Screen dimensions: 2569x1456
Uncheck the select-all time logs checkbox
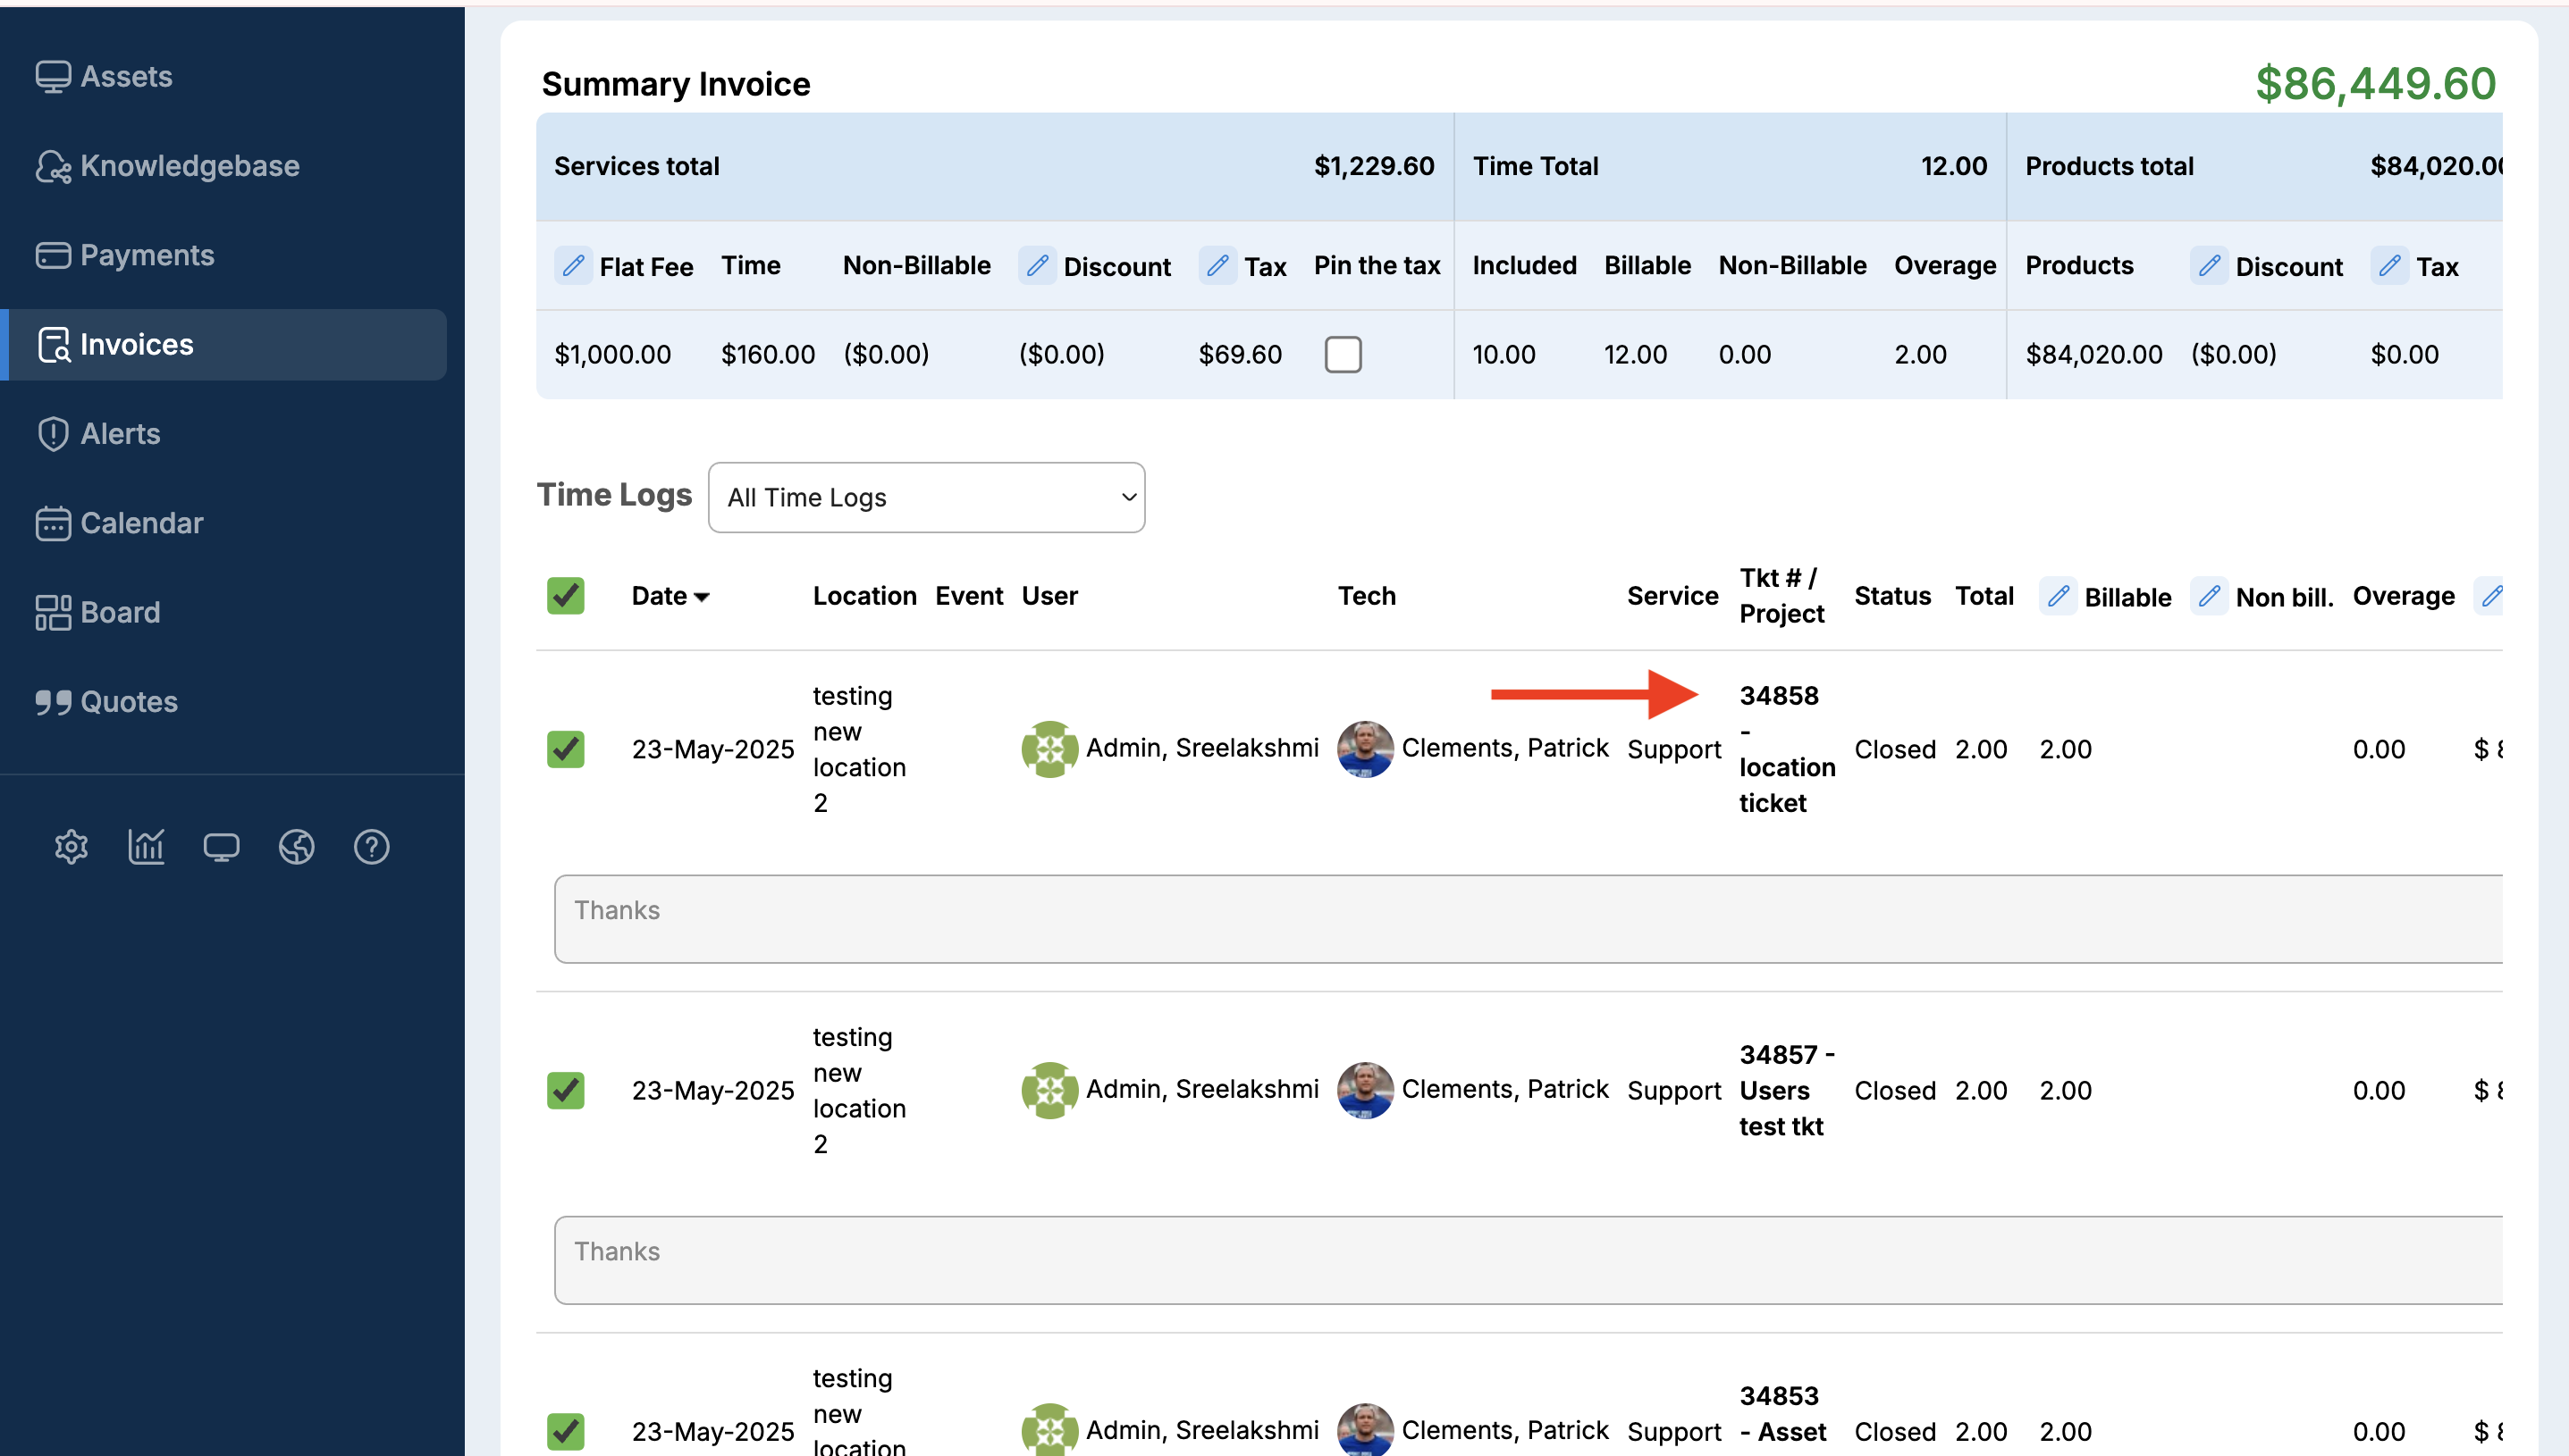[565, 596]
